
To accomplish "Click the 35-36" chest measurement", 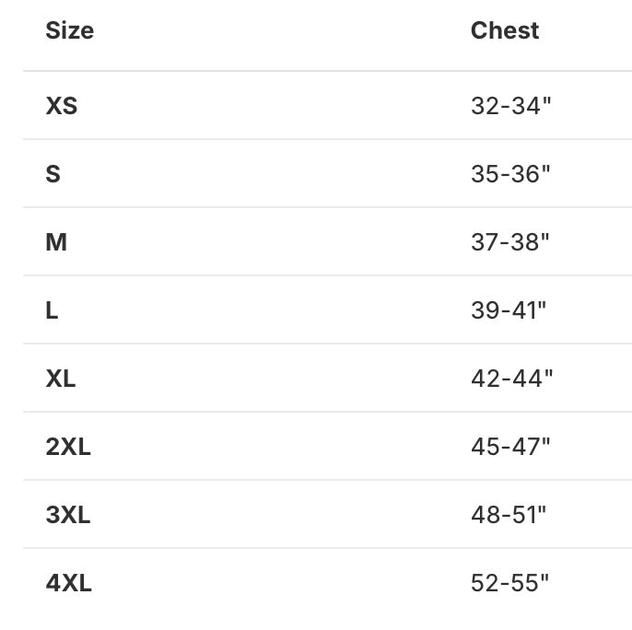I will 510,174.
